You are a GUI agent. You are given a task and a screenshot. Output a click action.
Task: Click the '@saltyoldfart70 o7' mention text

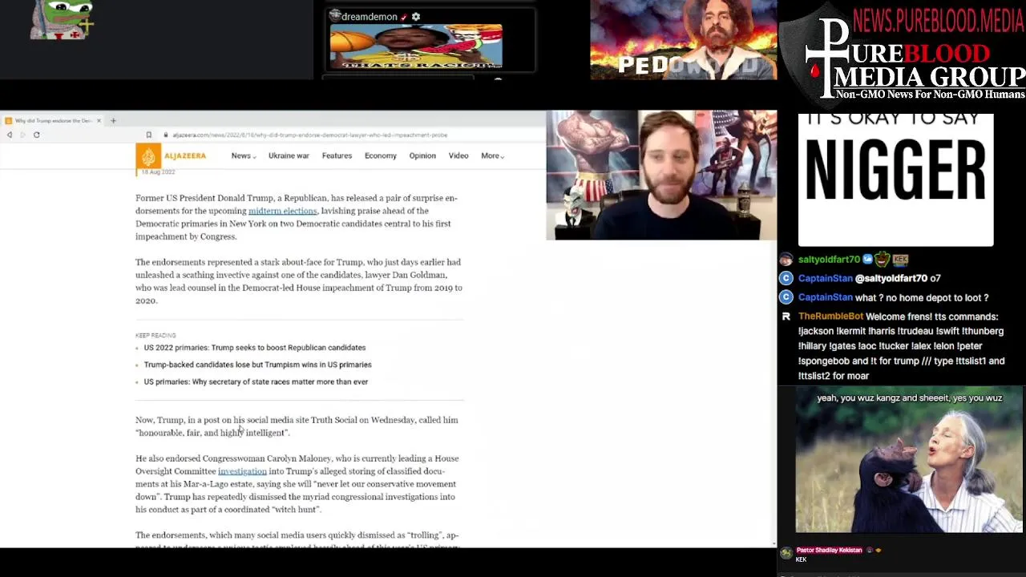tap(898, 278)
